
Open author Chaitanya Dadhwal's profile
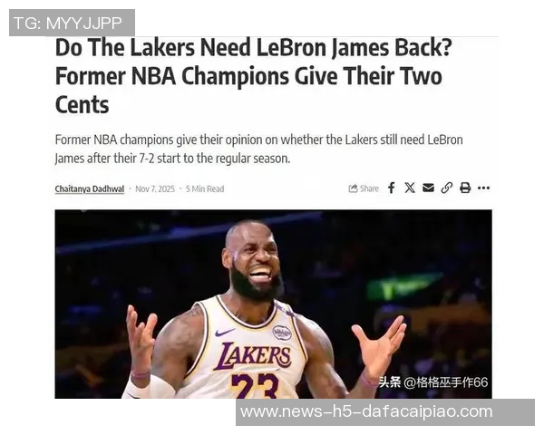90,189
